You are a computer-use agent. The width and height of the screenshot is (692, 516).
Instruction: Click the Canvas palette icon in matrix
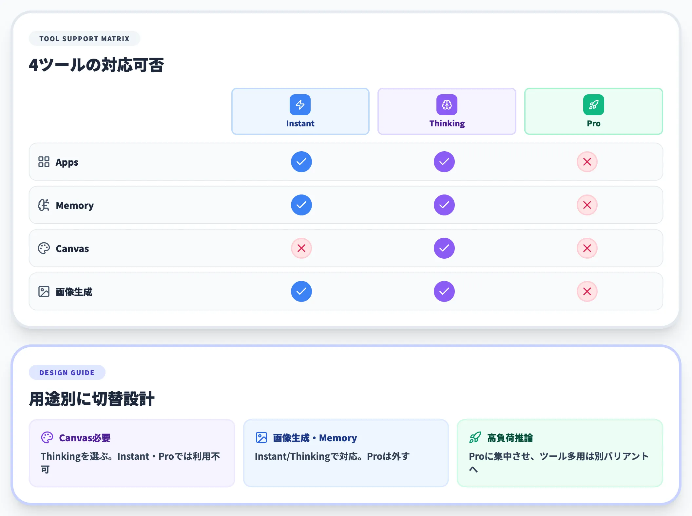(44, 248)
